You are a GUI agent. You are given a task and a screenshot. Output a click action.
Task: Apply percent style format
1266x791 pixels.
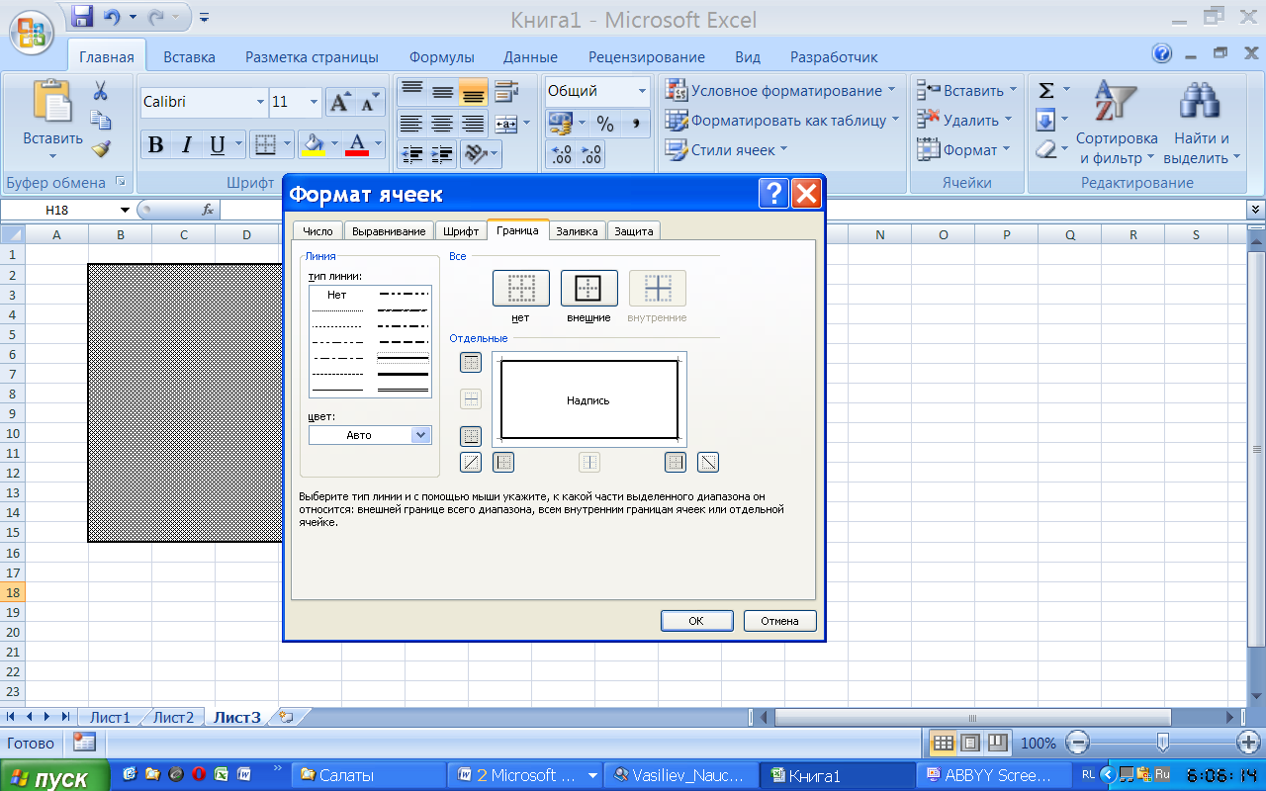(605, 124)
